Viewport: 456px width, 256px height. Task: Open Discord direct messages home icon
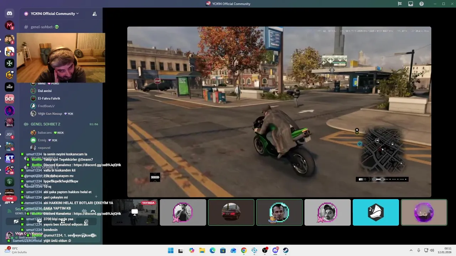coord(10,14)
